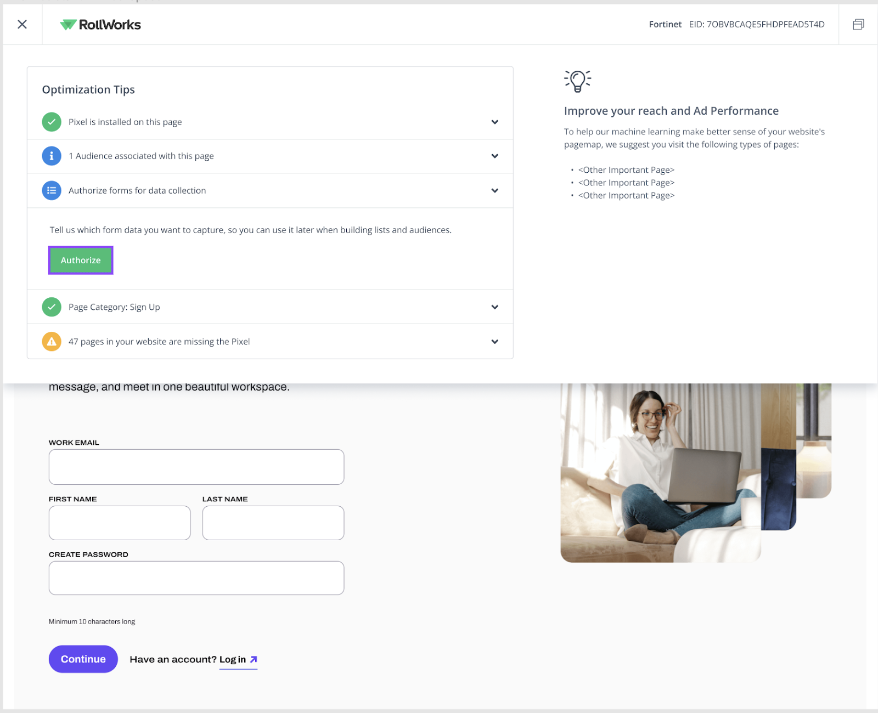
Task: Click '1 Audience associated with this page' text
Action: 141,156
